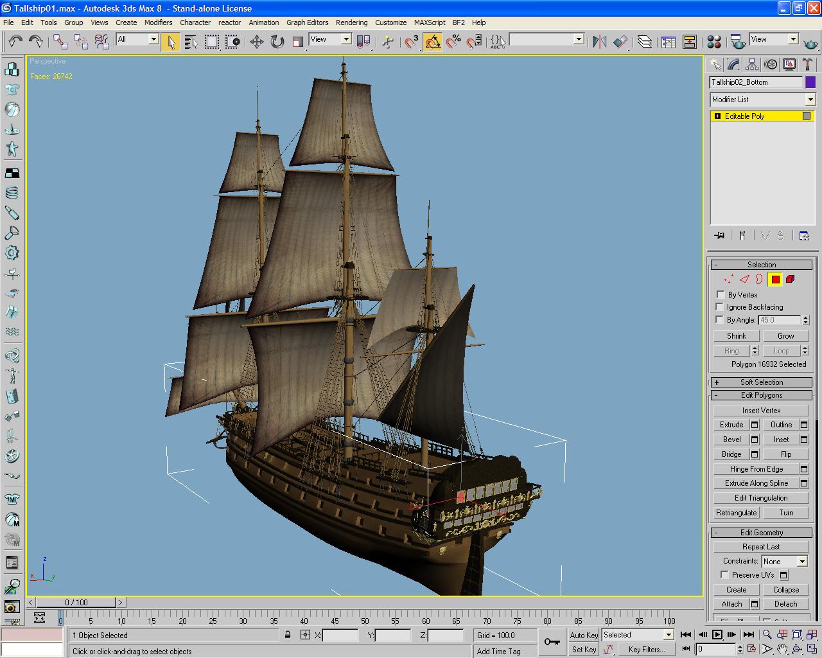Open the Modifiers menu
The height and width of the screenshot is (658, 822).
tap(158, 22)
